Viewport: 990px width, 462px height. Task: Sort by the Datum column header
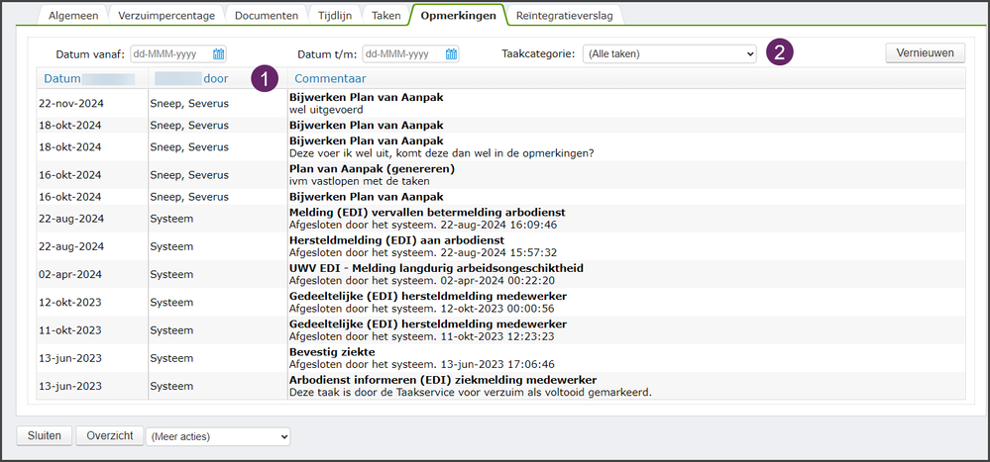[62, 79]
